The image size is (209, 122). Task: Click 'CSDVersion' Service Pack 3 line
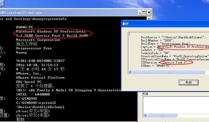[165, 62]
